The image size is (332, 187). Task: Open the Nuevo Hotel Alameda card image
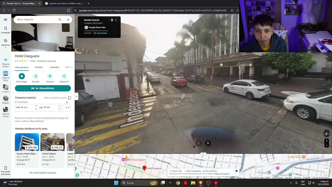27,142
